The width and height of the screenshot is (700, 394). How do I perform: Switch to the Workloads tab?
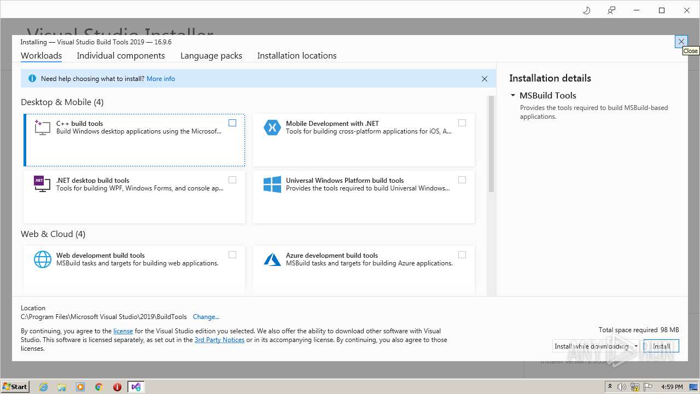[x=41, y=56]
